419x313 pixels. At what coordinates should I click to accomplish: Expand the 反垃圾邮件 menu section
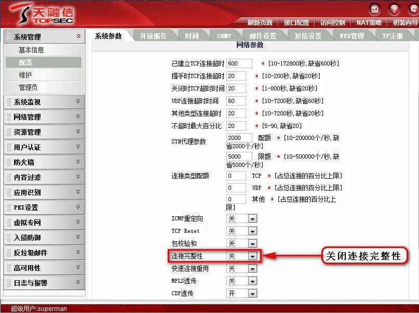click(x=44, y=252)
